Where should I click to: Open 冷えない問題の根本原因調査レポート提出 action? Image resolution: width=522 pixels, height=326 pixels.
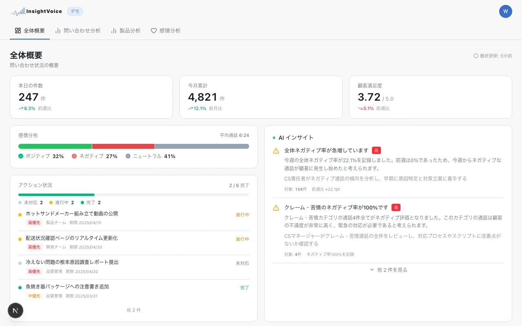tap(72, 262)
